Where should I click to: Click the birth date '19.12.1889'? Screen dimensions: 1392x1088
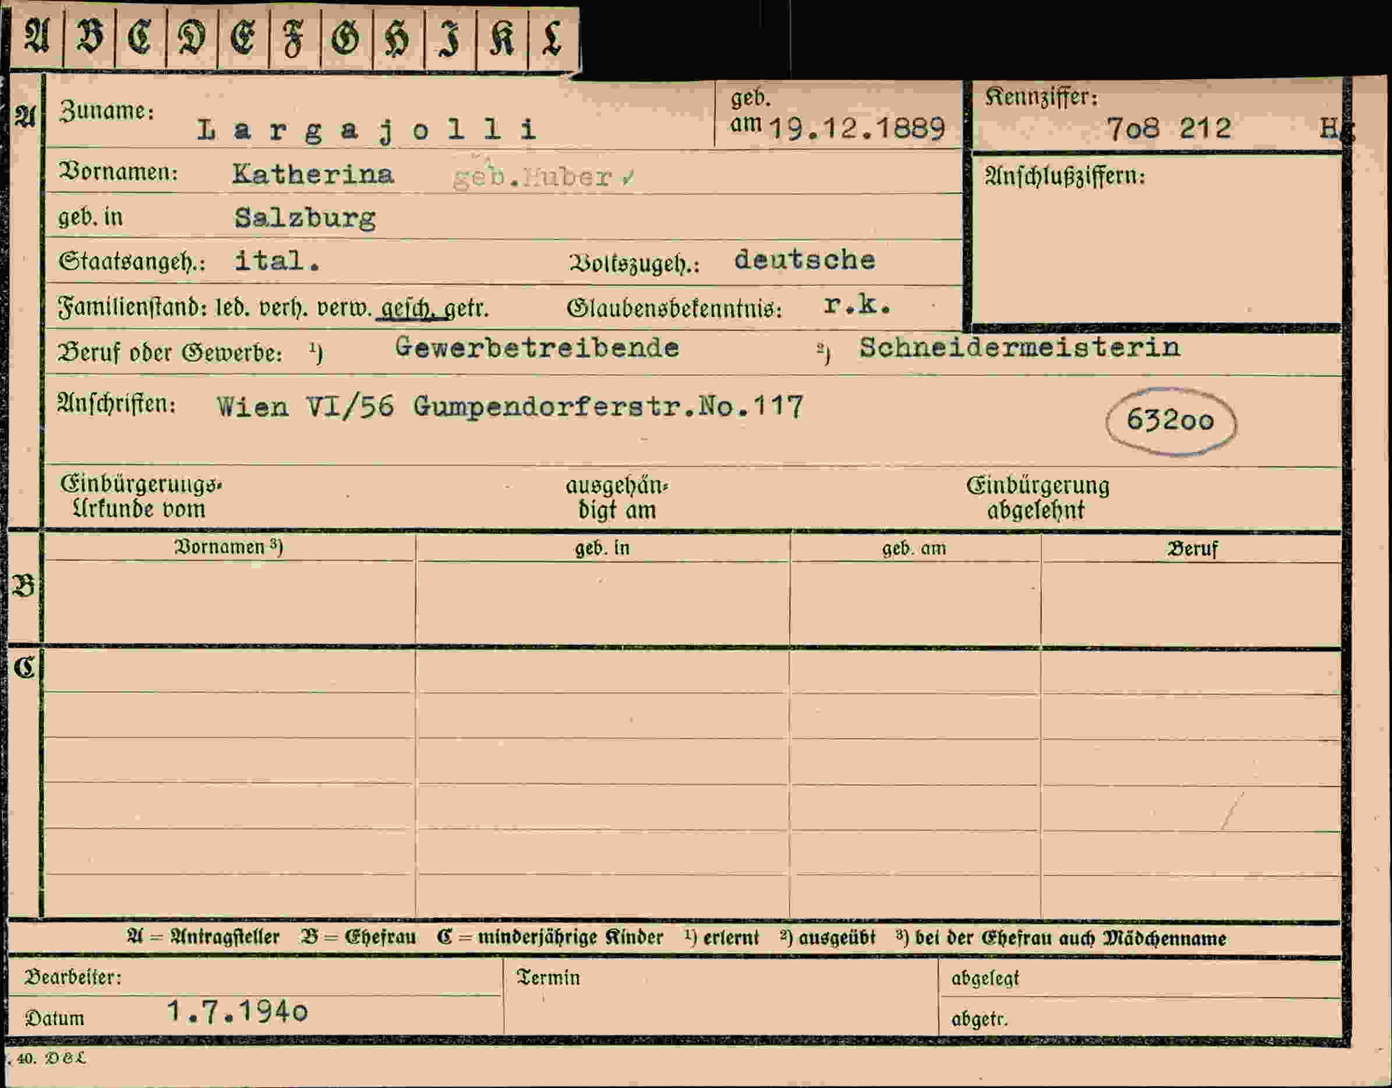coord(857,129)
